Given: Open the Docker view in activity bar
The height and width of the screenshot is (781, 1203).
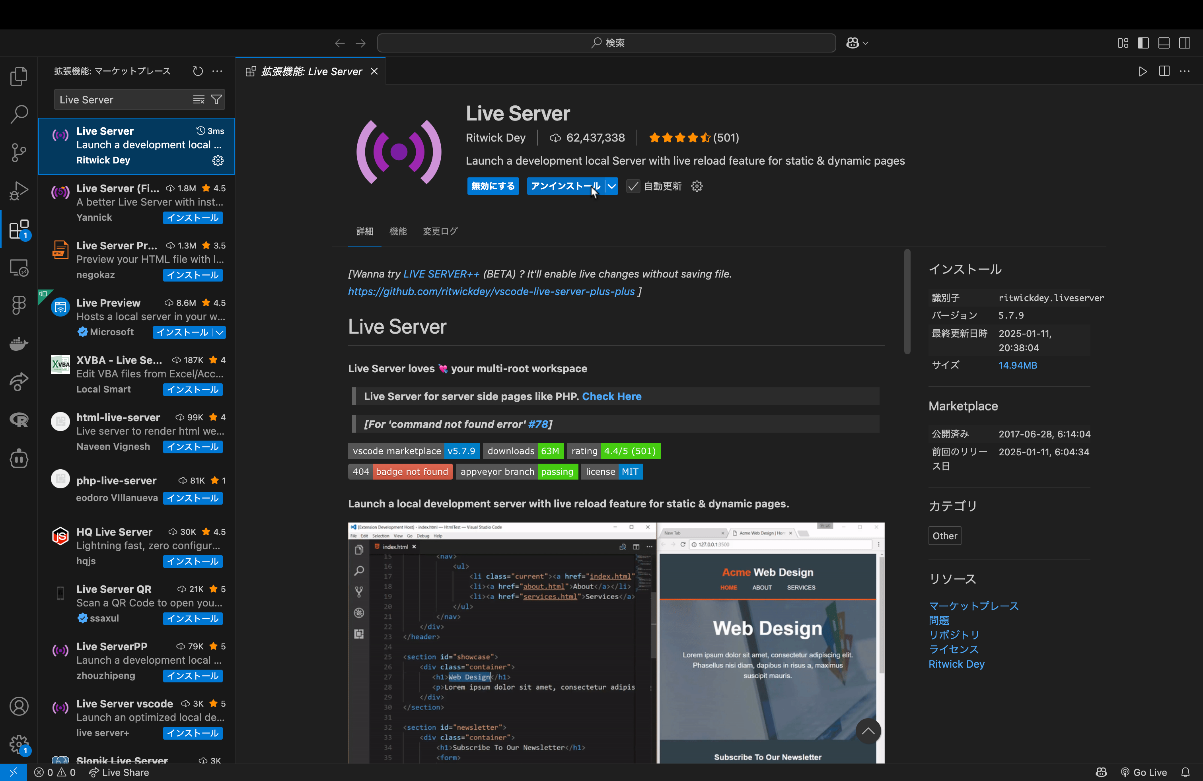Looking at the screenshot, I should pos(19,344).
